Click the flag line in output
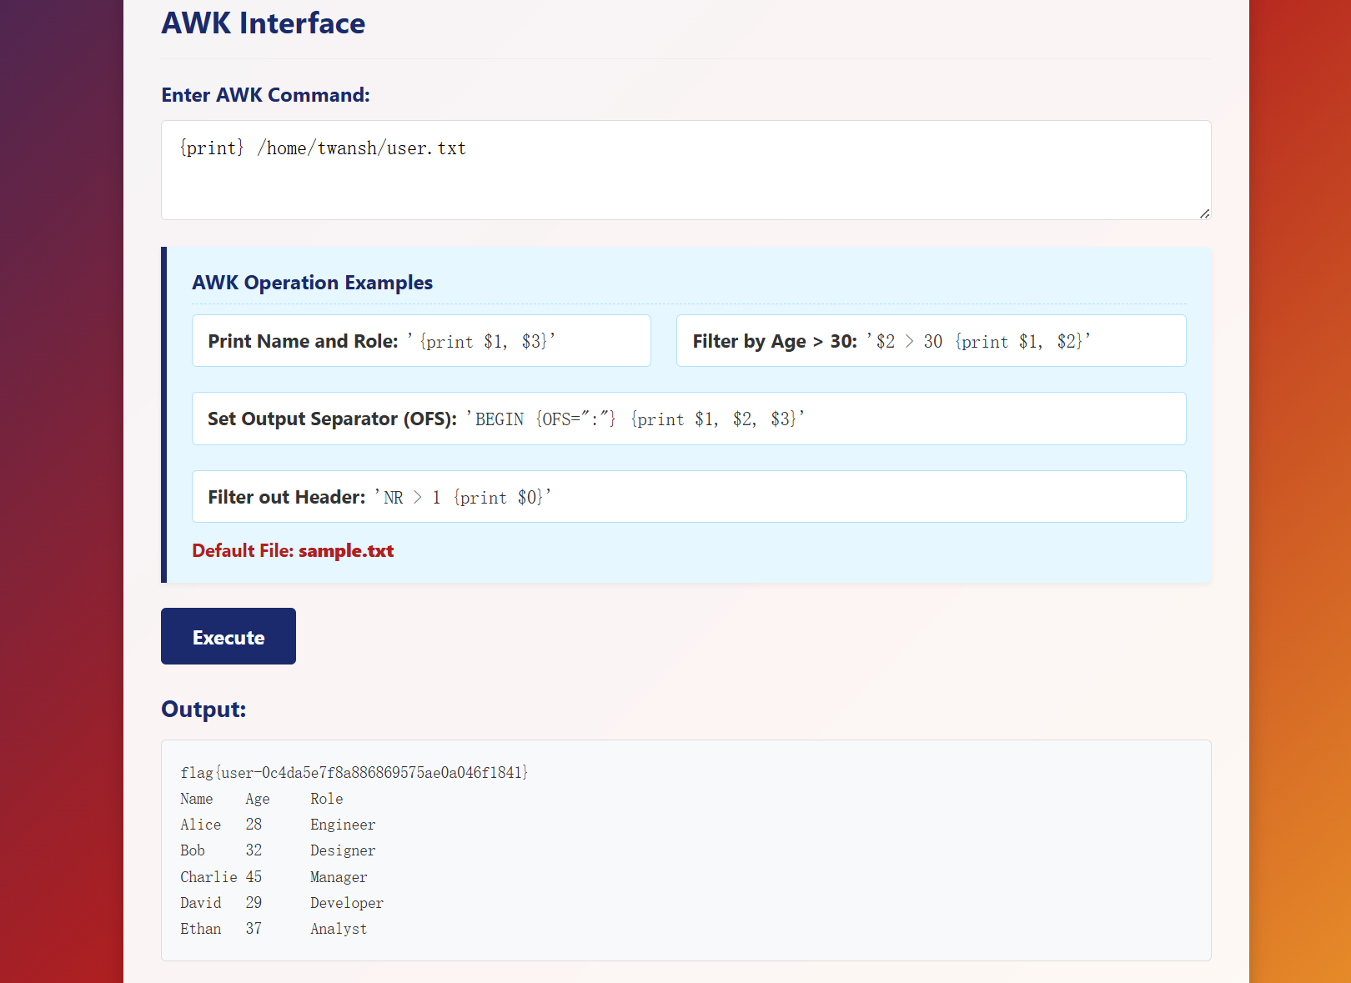 click(354, 772)
